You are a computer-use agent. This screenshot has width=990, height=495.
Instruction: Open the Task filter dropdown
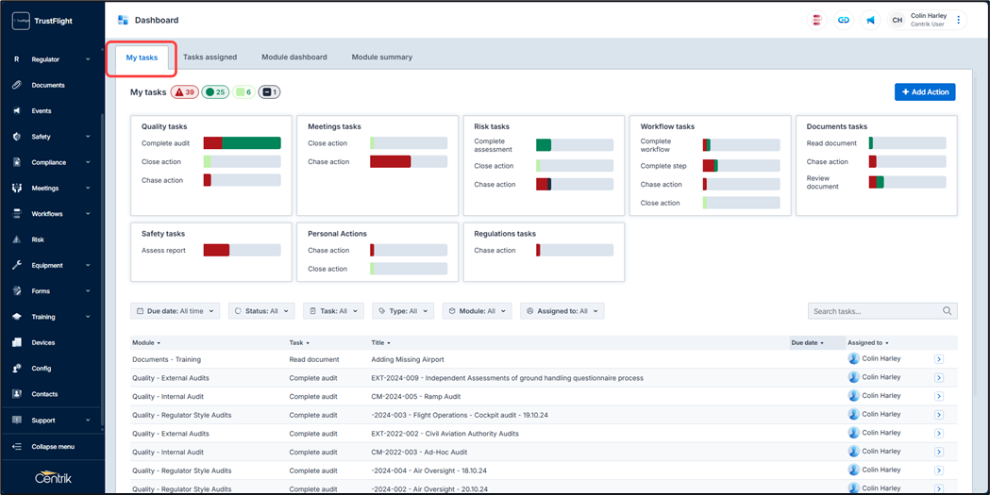point(333,311)
